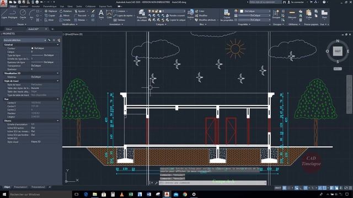This screenshot has width=353, height=198.
Task: Toggle the OBJET model space button
Action: pyautogui.click(x=278, y=188)
